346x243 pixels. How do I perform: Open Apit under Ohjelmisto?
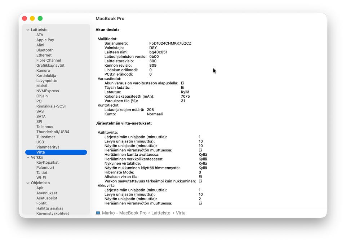[40, 188]
